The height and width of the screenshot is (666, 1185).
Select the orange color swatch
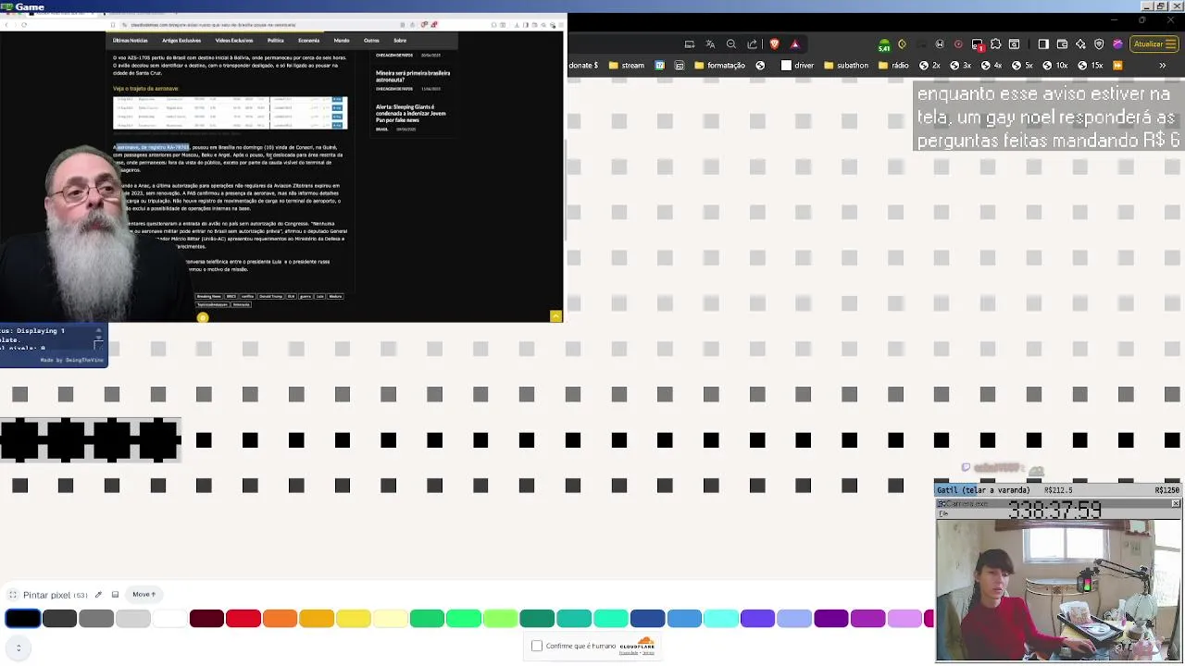[280, 618]
